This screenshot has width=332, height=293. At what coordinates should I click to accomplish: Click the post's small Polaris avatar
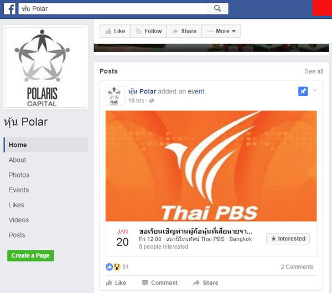coord(115,96)
